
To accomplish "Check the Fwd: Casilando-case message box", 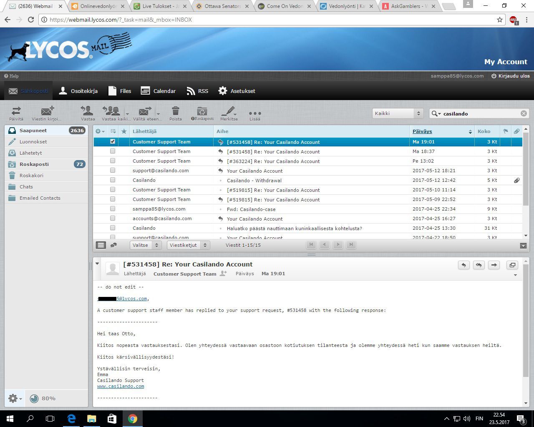I will (113, 209).
